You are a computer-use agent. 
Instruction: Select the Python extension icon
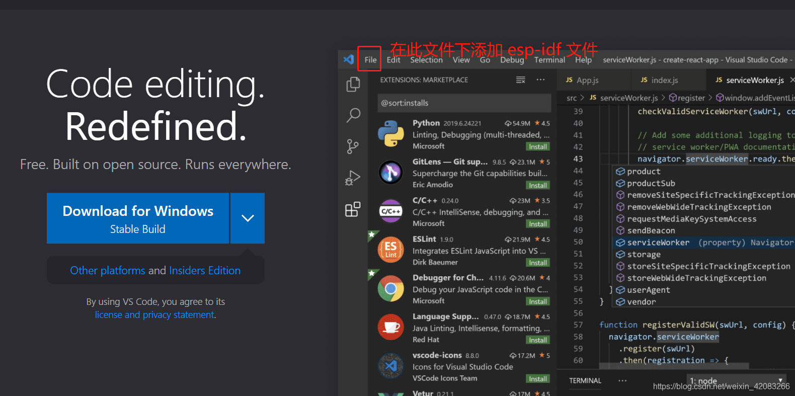pos(391,134)
